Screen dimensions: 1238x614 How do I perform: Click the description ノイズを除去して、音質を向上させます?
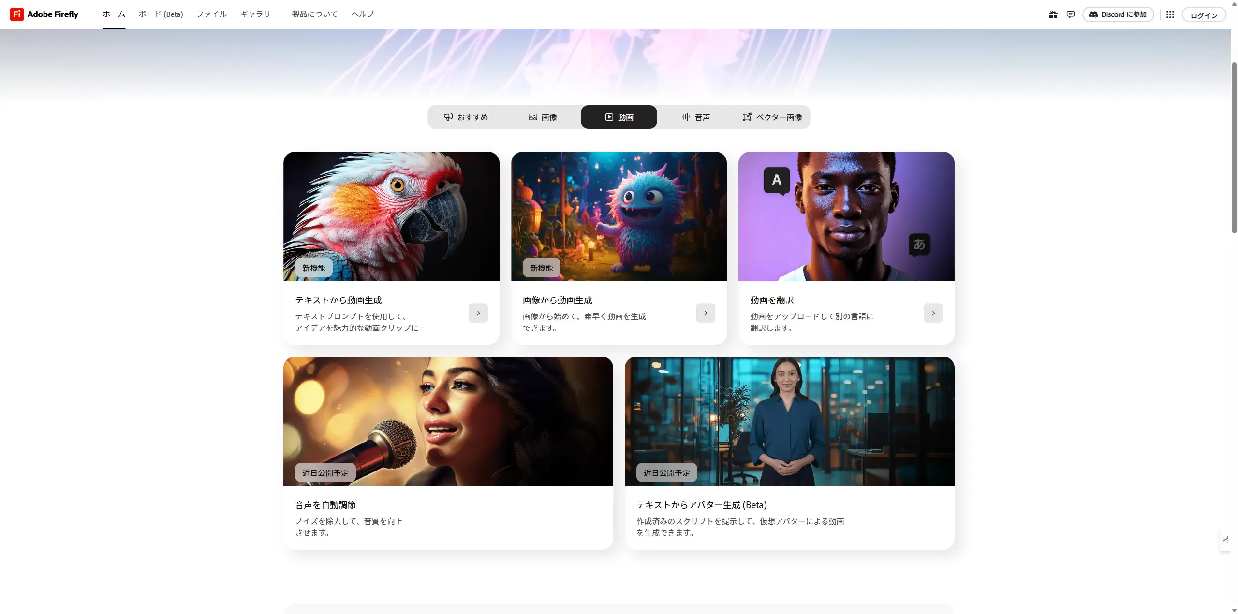(349, 527)
